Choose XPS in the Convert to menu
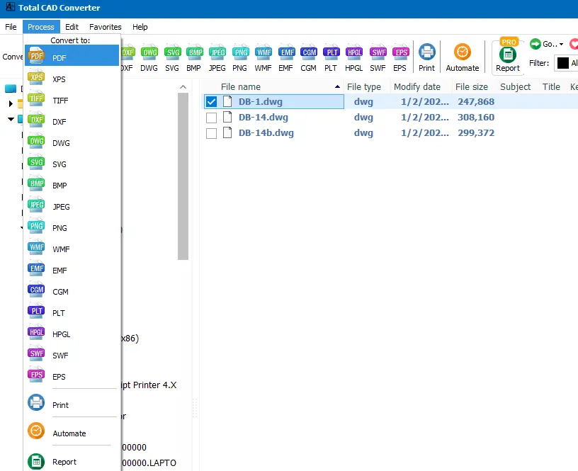Image resolution: width=578 pixels, height=471 pixels. coord(72,79)
